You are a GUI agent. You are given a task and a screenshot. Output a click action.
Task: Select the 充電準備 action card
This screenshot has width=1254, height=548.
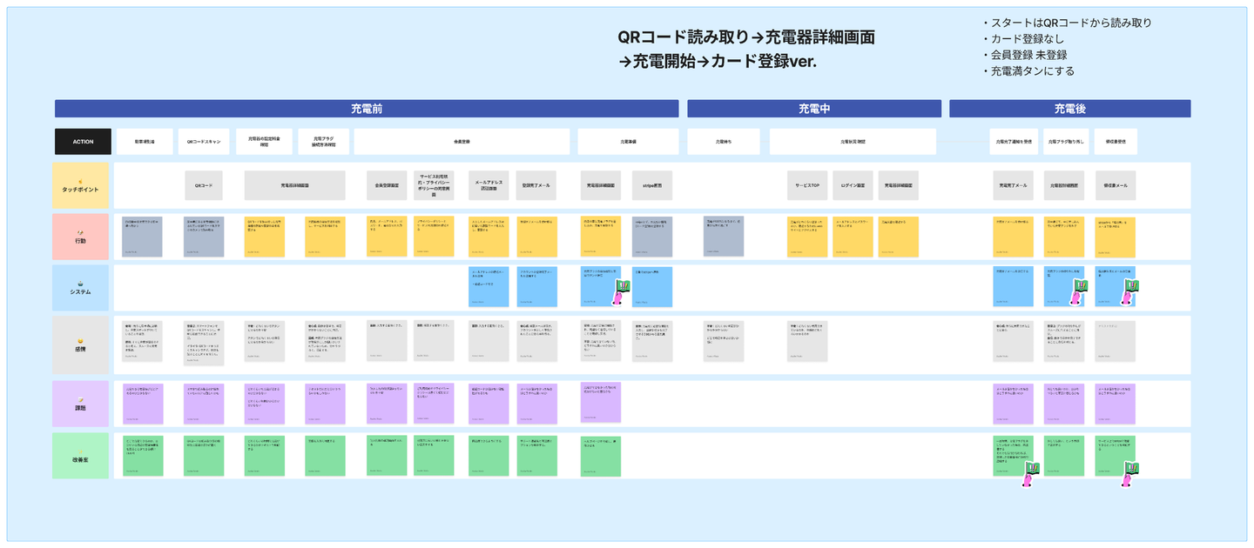[628, 142]
